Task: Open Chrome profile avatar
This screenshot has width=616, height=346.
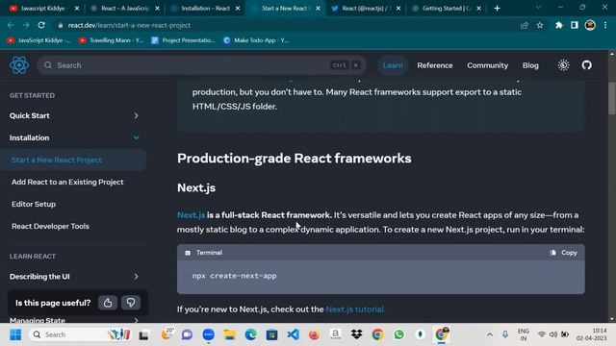Action: tap(590, 25)
